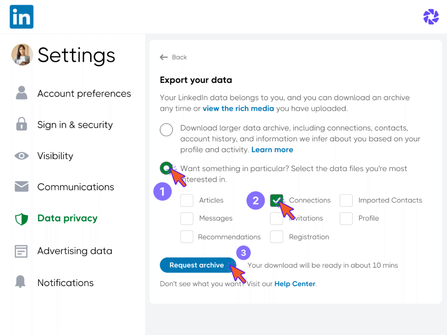Click the LinkedIn logo
Image resolution: width=447 pixels, height=335 pixels.
coord(21,16)
